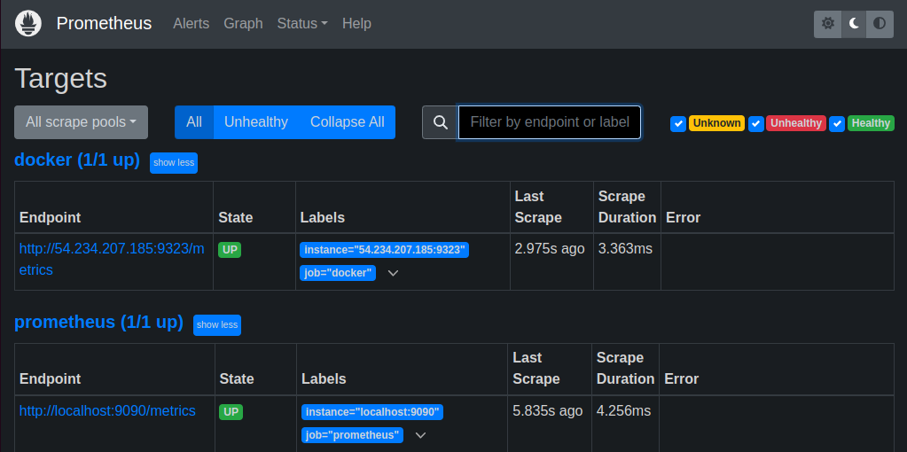The height and width of the screenshot is (452, 907).
Task: Click show less beside prometheus pool
Action: tap(217, 325)
